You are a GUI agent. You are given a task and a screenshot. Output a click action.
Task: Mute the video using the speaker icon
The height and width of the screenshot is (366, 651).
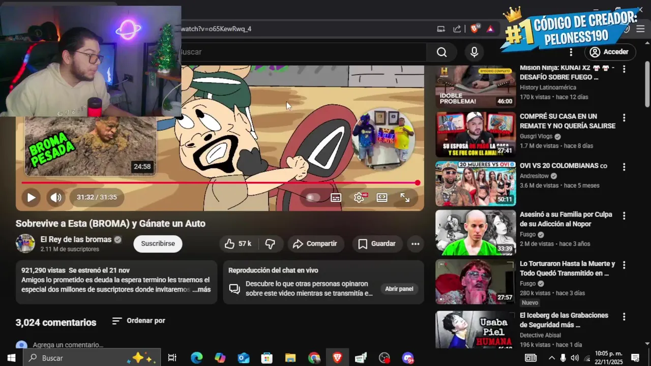coord(56,198)
